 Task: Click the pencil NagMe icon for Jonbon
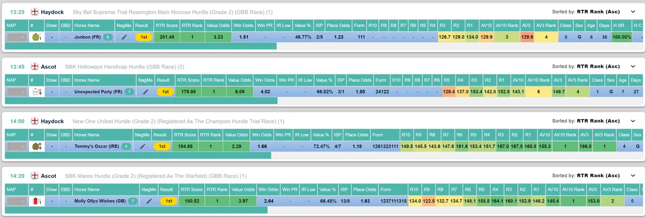pyautogui.click(x=124, y=37)
